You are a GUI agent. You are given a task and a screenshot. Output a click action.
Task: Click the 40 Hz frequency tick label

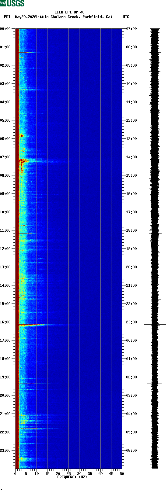[x=100, y=474]
